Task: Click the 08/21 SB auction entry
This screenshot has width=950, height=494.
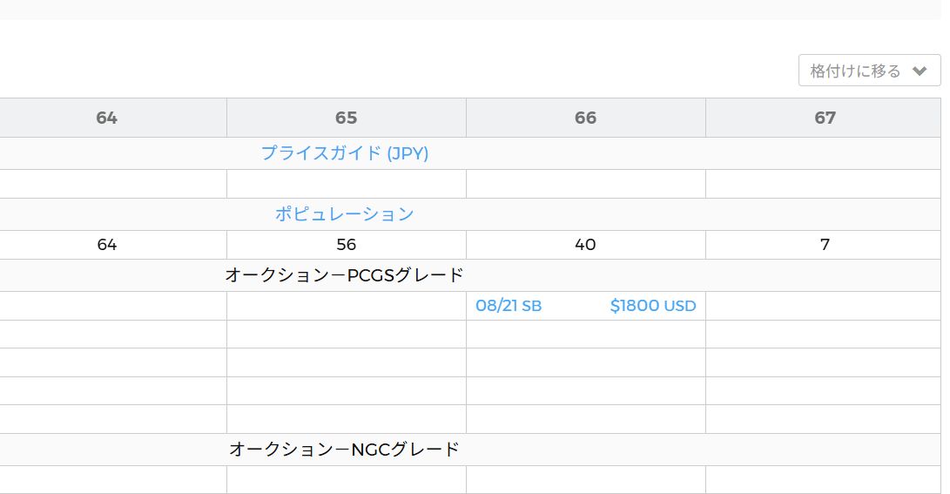Action: 509,306
